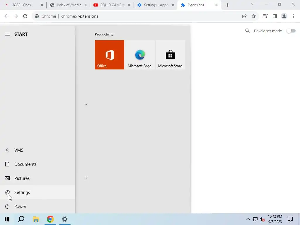Open Chrome from taskbar
The height and width of the screenshot is (225, 300).
tap(50, 219)
